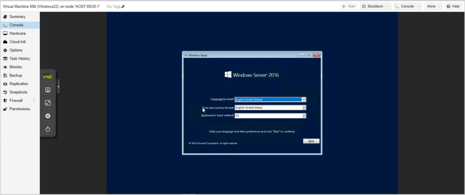
Task: Close the Windows Setup dialog
Action: (317, 55)
